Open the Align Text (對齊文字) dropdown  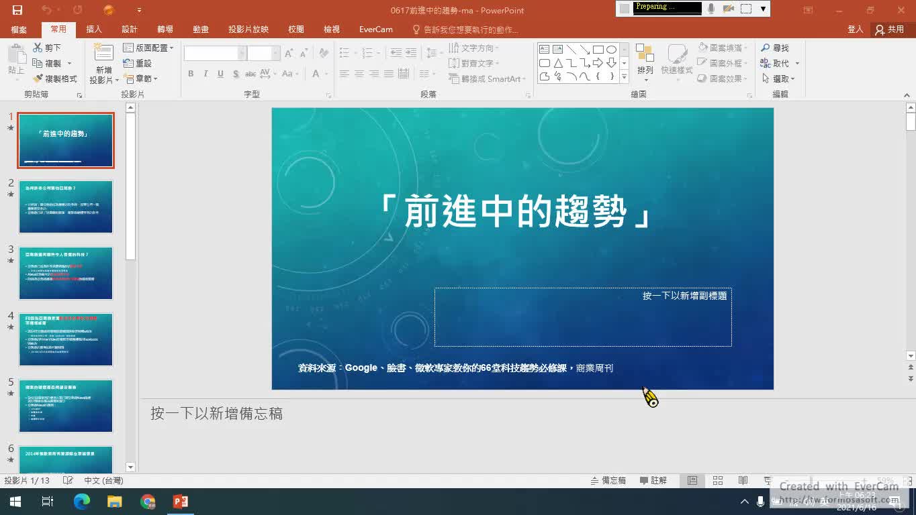474,63
